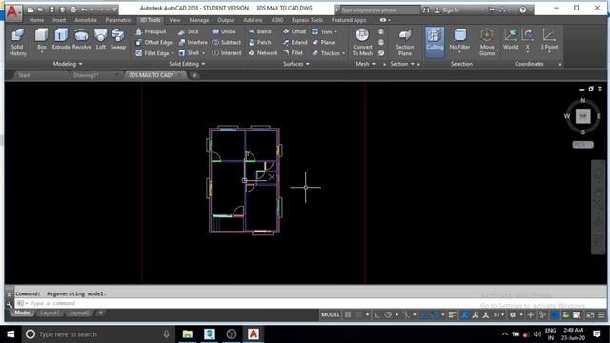Click the surface Offset tool

(x=295, y=31)
